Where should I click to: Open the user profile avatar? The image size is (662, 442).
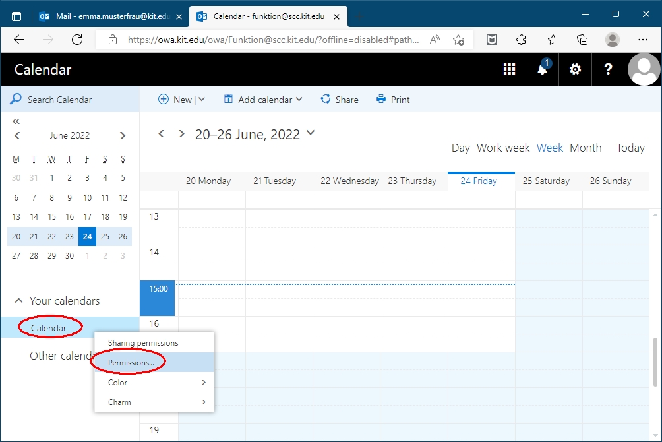click(x=644, y=69)
